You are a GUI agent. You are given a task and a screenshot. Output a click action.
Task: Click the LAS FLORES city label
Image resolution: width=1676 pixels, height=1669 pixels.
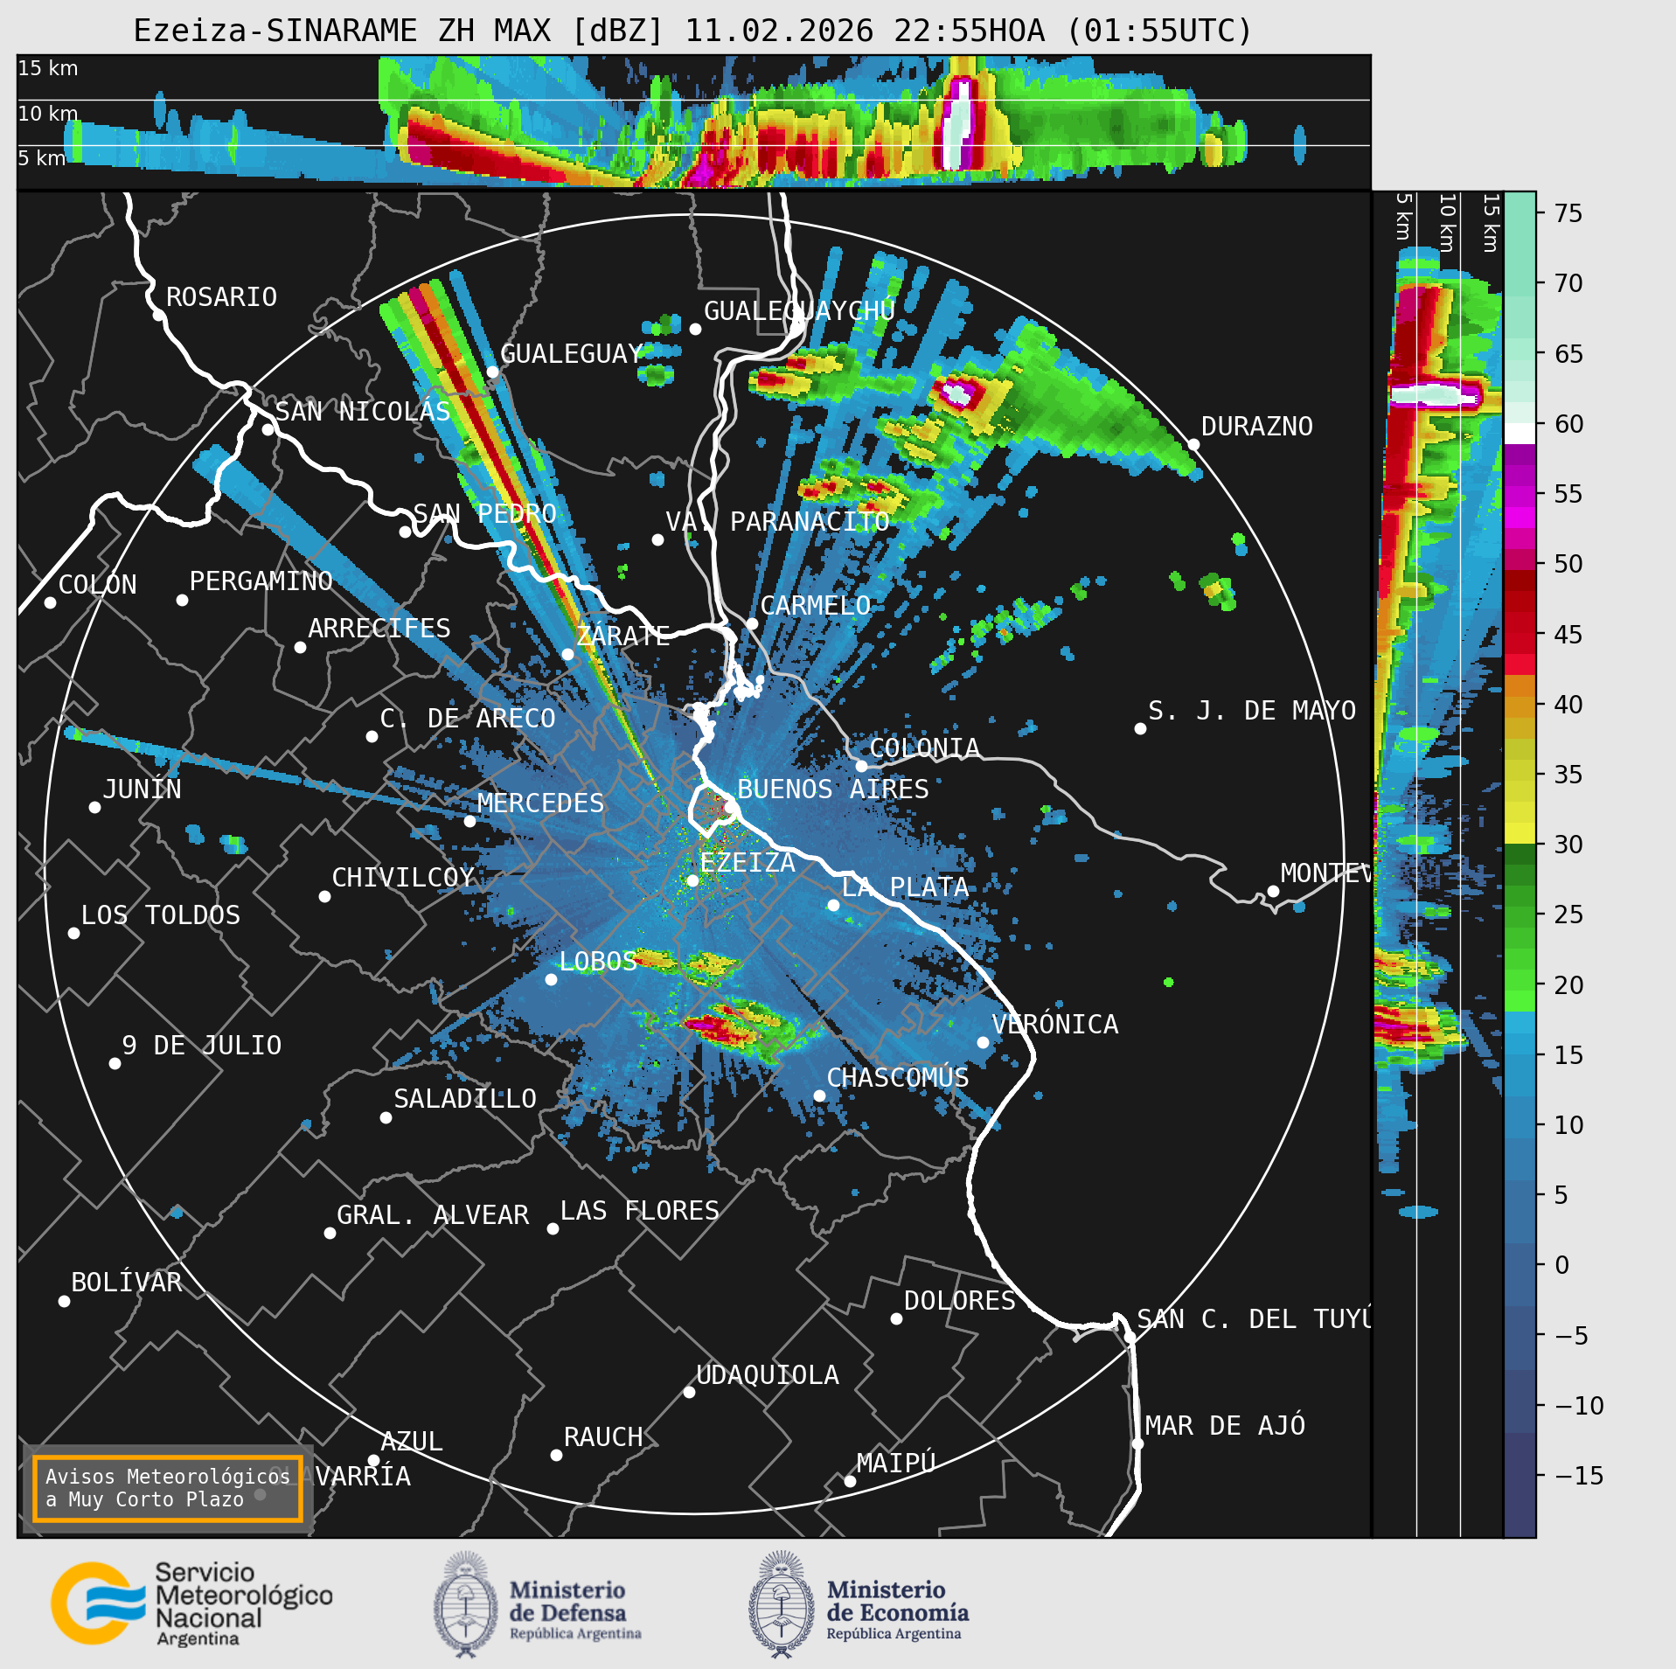pyautogui.click(x=640, y=1211)
